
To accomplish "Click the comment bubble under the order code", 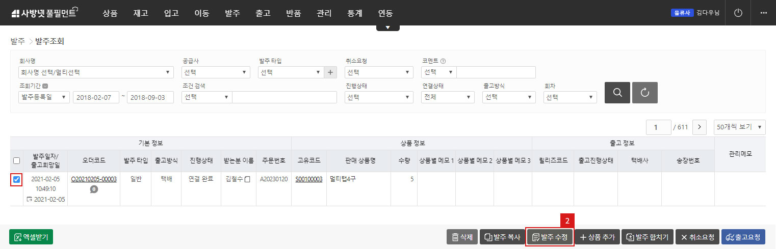I will click(x=94, y=189).
